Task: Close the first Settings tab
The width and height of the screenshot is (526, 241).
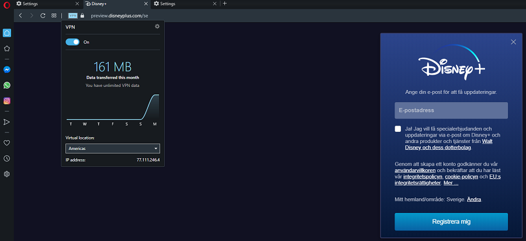Action: coord(77,4)
